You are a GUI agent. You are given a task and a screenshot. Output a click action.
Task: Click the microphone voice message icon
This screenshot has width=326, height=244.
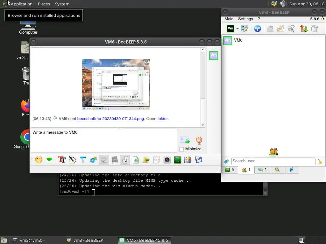199,140
